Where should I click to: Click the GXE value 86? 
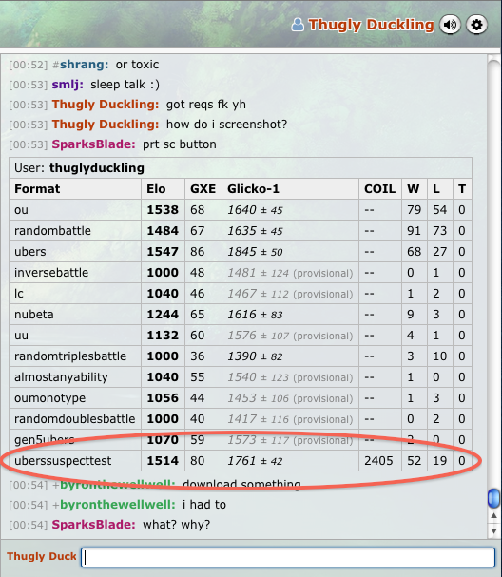(197, 252)
